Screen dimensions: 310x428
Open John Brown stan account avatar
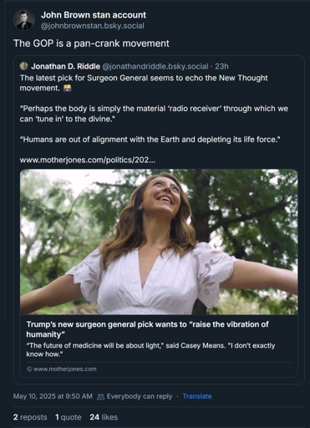coord(24,20)
